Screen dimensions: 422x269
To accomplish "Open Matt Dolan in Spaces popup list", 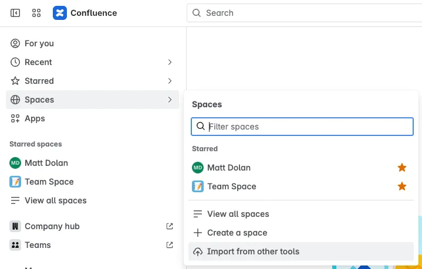I will [x=301, y=168].
